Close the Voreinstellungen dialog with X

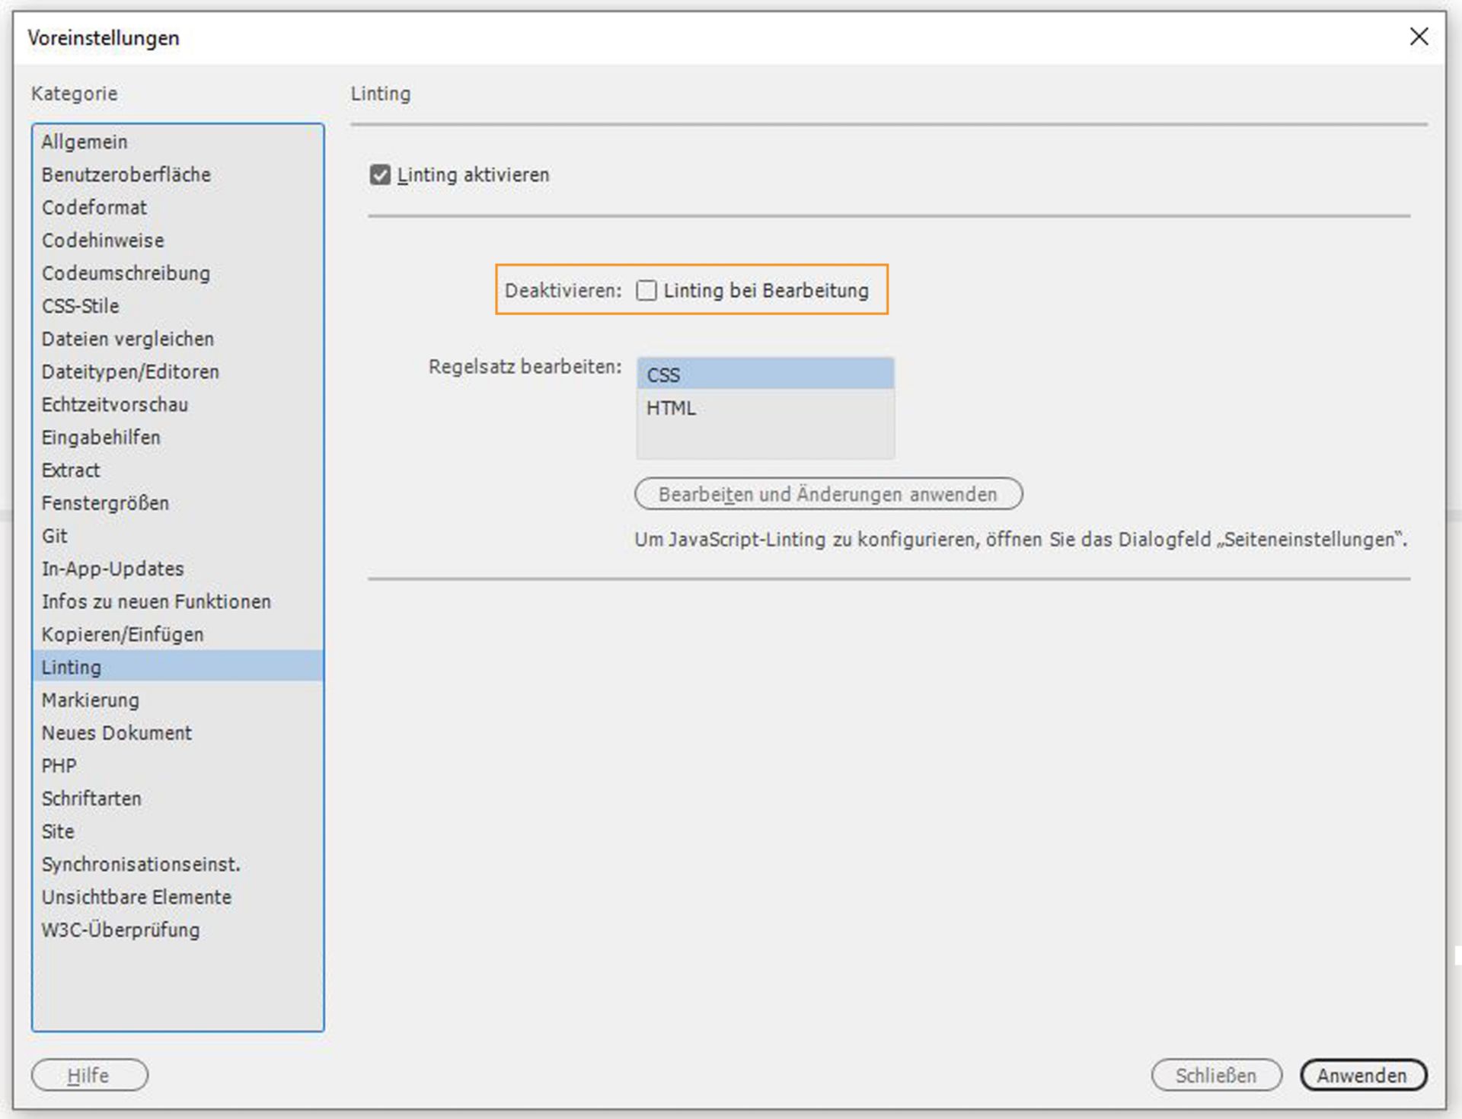(x=1418, y=37)
